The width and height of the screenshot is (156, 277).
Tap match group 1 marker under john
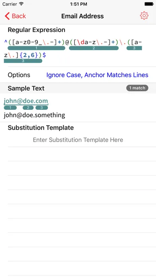10,108
